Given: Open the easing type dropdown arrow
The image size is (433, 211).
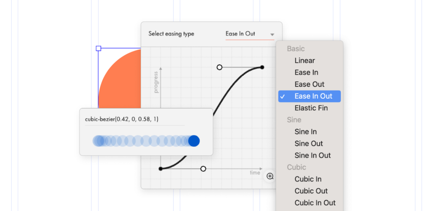Looking at the screenshot, I should [x=272, y=35].
